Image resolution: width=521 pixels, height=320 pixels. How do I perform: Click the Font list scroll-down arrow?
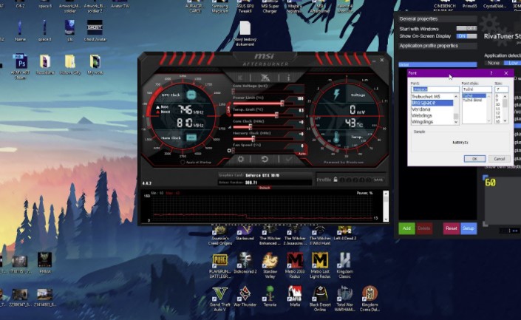tap(456, 122)
